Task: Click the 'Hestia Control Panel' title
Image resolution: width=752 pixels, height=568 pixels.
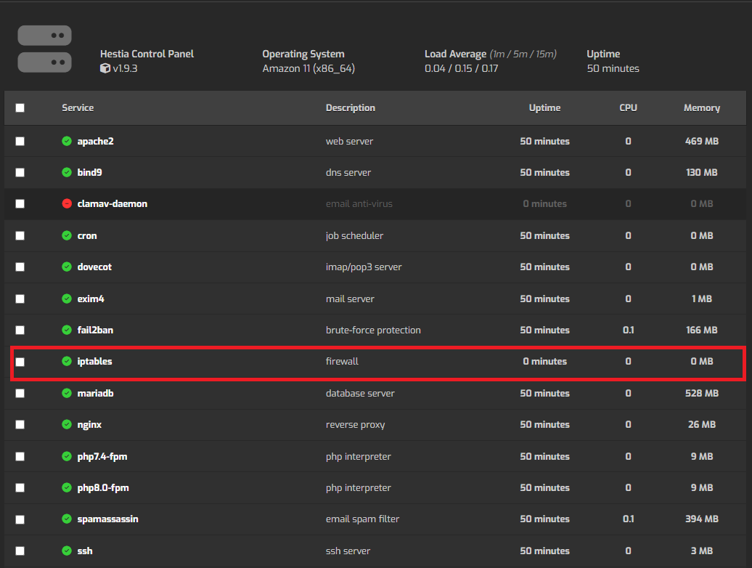Action: [147, 54]
